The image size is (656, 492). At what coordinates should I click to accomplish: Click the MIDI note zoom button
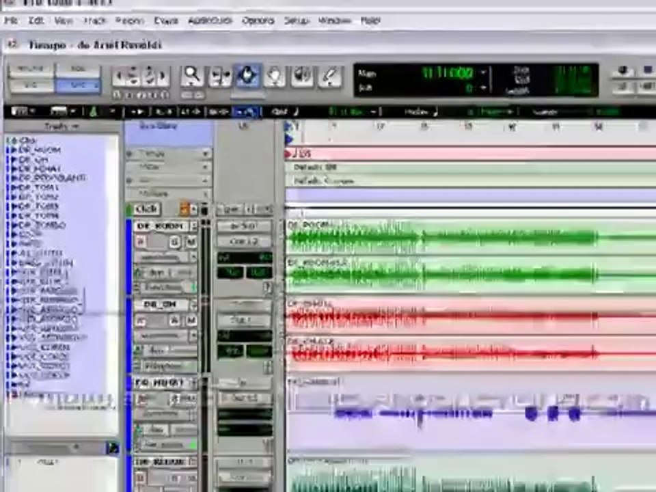pos(150,77)
